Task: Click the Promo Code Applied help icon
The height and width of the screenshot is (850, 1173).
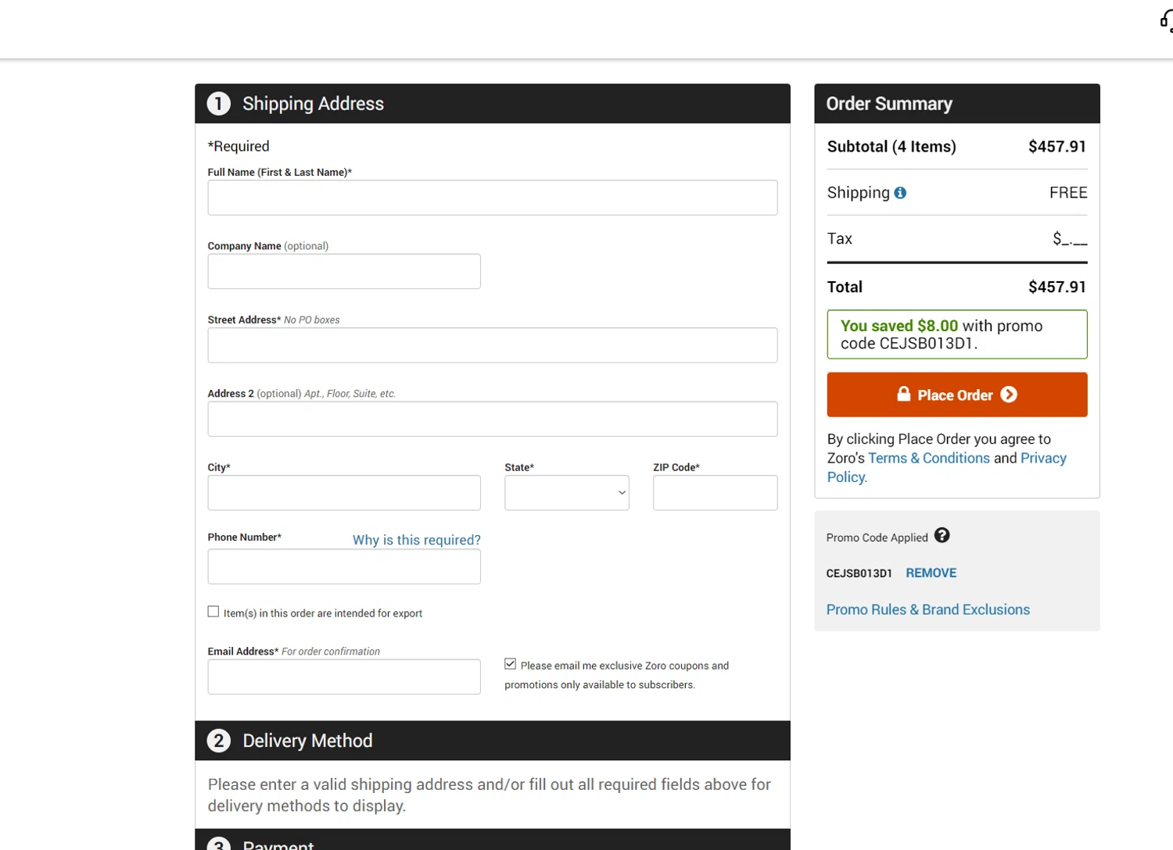Action: (942, 536)
